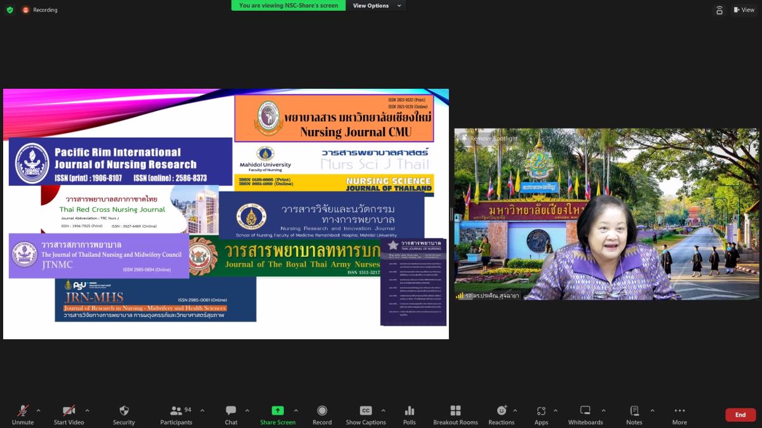Click the More ellipsis icon
Image resolution: width=762 pixels, height=428 pixels.
pos(679,410)
